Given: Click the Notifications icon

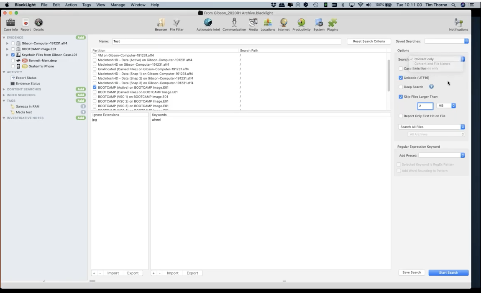Looking at the screenshot, I should (458, 23).
